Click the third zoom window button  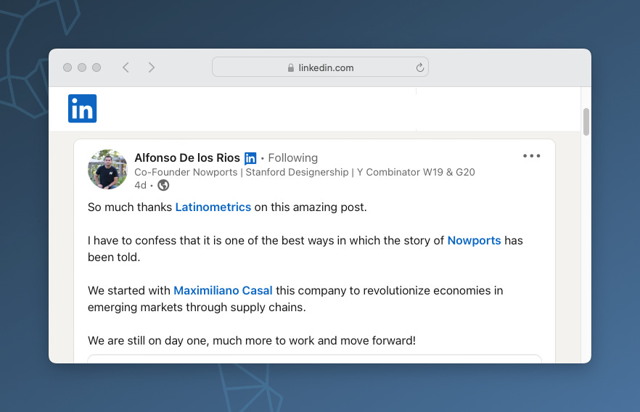pos(97,67)
